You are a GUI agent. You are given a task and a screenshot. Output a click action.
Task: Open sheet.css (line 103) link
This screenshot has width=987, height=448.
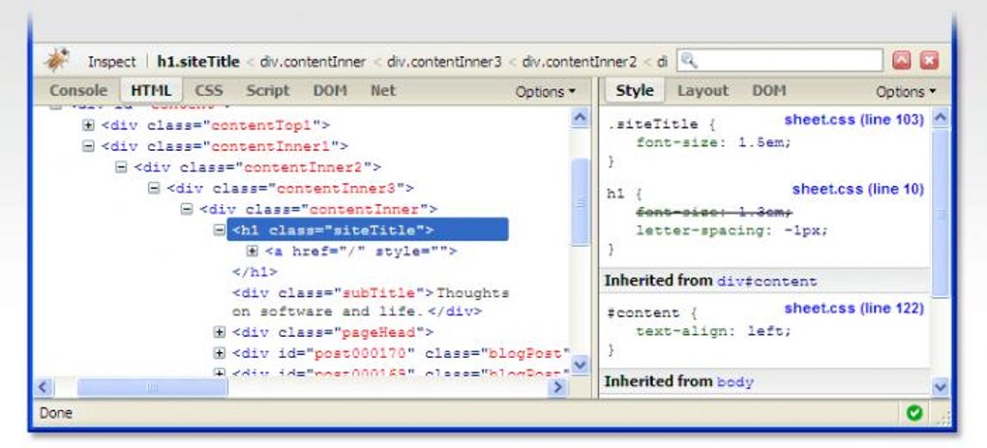tap(853, 120)
